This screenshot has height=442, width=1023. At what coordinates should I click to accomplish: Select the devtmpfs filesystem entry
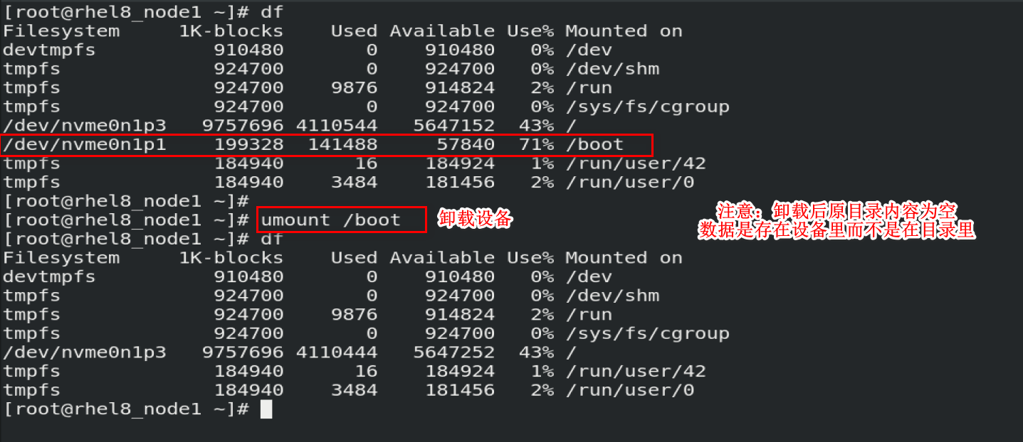[48, 49]
